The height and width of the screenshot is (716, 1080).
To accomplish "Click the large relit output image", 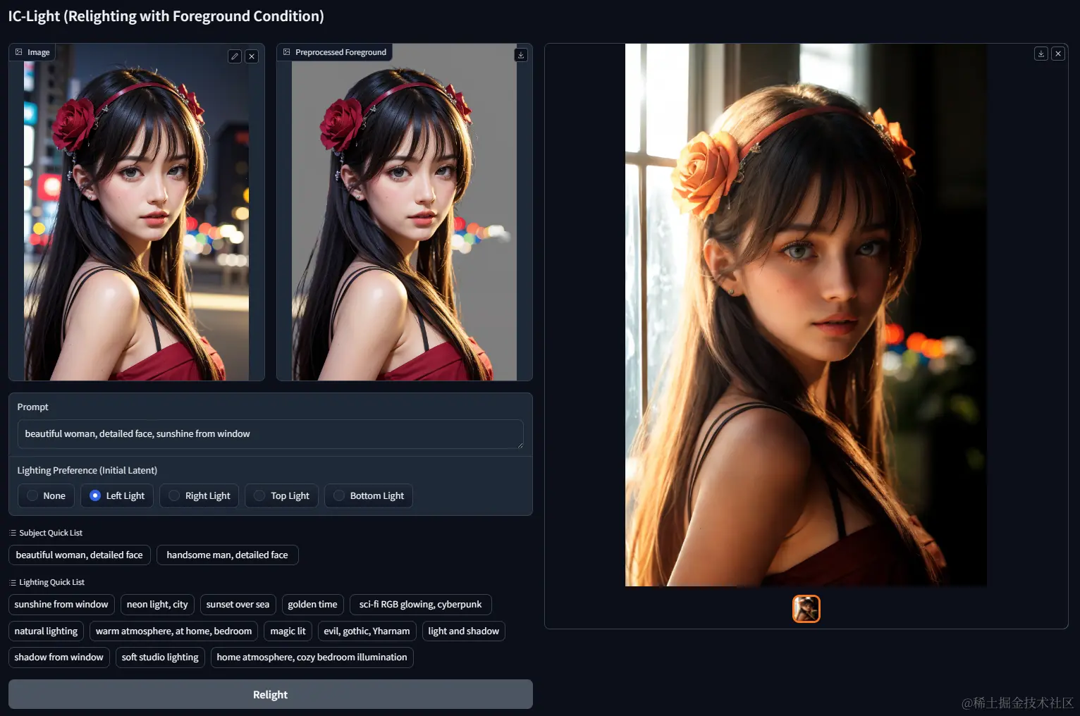I will [x=806, y=315].
